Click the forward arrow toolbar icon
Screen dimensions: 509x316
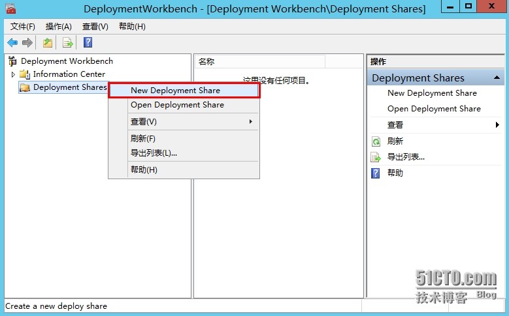27,42
